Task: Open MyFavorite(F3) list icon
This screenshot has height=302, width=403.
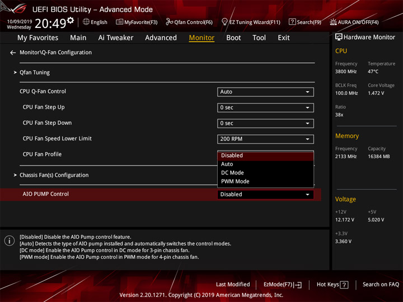Action: 119,22
